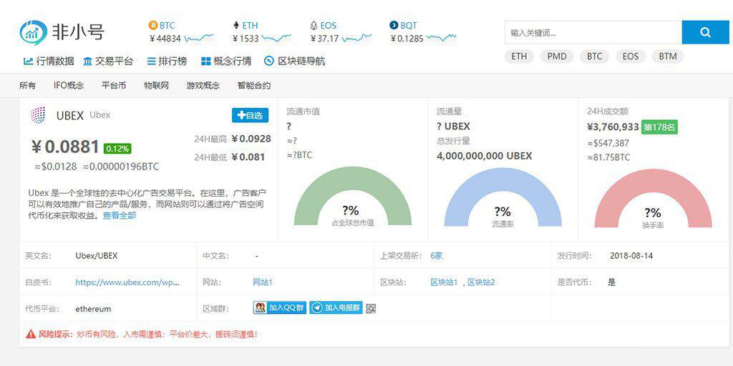Click the 第178名 ranking badge
Viewport: 733px width, 366px height.
(659, 127)
